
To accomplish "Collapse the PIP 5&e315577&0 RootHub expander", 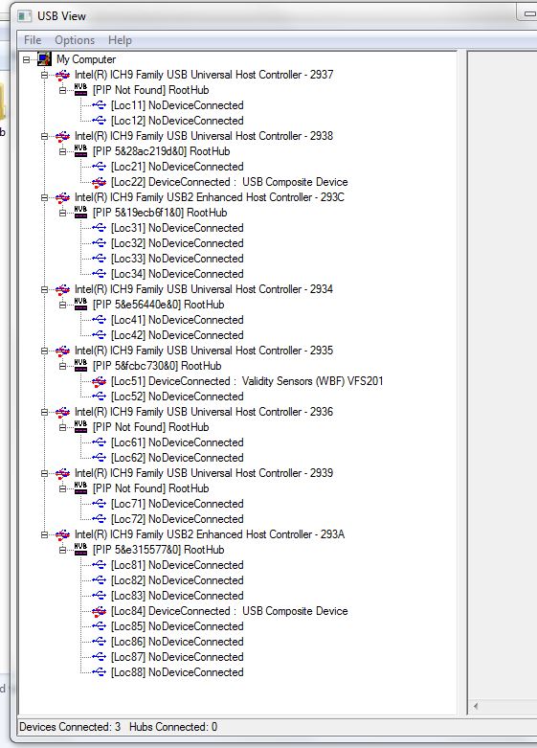I will (x=62, y=550).
